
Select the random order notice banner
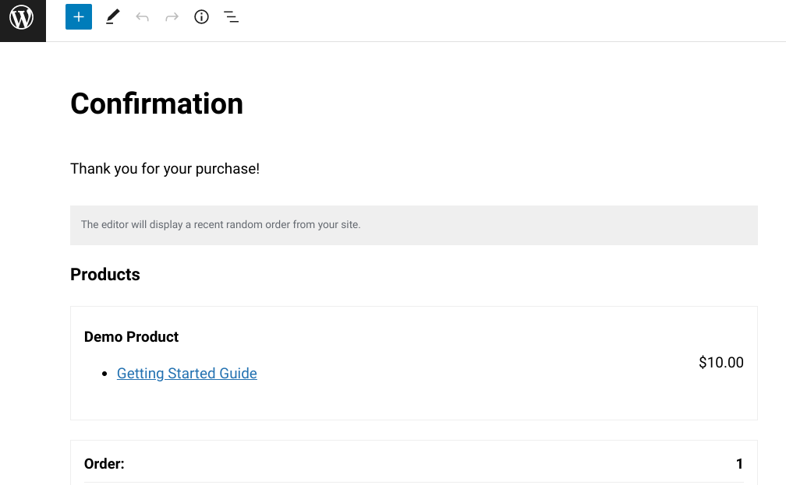tap(414, 224)
